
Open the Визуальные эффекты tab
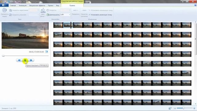click(x=37, y=6)
